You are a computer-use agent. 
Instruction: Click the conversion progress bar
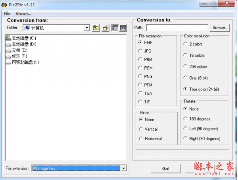[182, 153]
